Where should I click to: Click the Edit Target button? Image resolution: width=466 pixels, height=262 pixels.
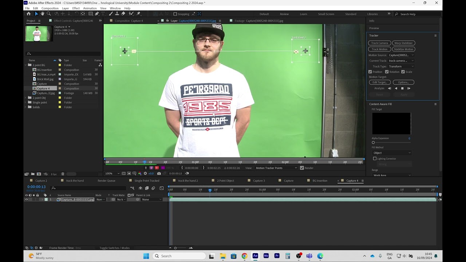pyautogui.click(x=380, y=82)
